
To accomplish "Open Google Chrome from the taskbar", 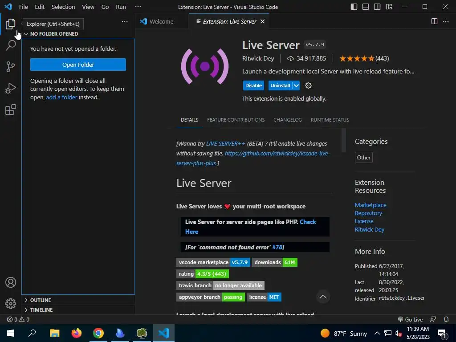I will (x=98, y=333).
